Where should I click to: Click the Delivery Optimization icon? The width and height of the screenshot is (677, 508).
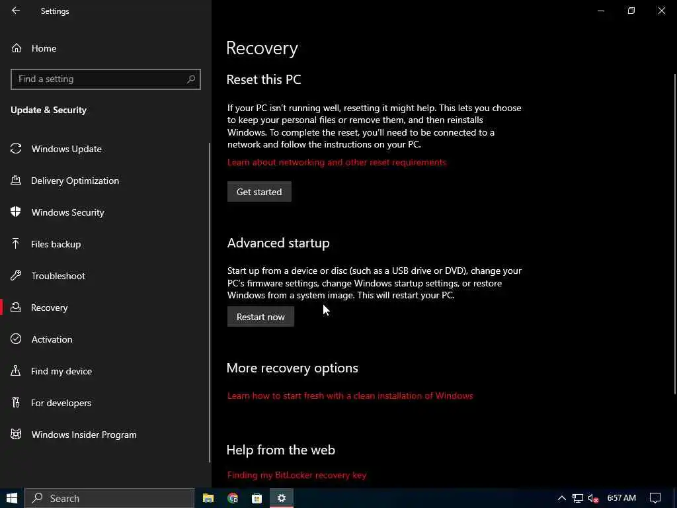[x=16, y=180]
